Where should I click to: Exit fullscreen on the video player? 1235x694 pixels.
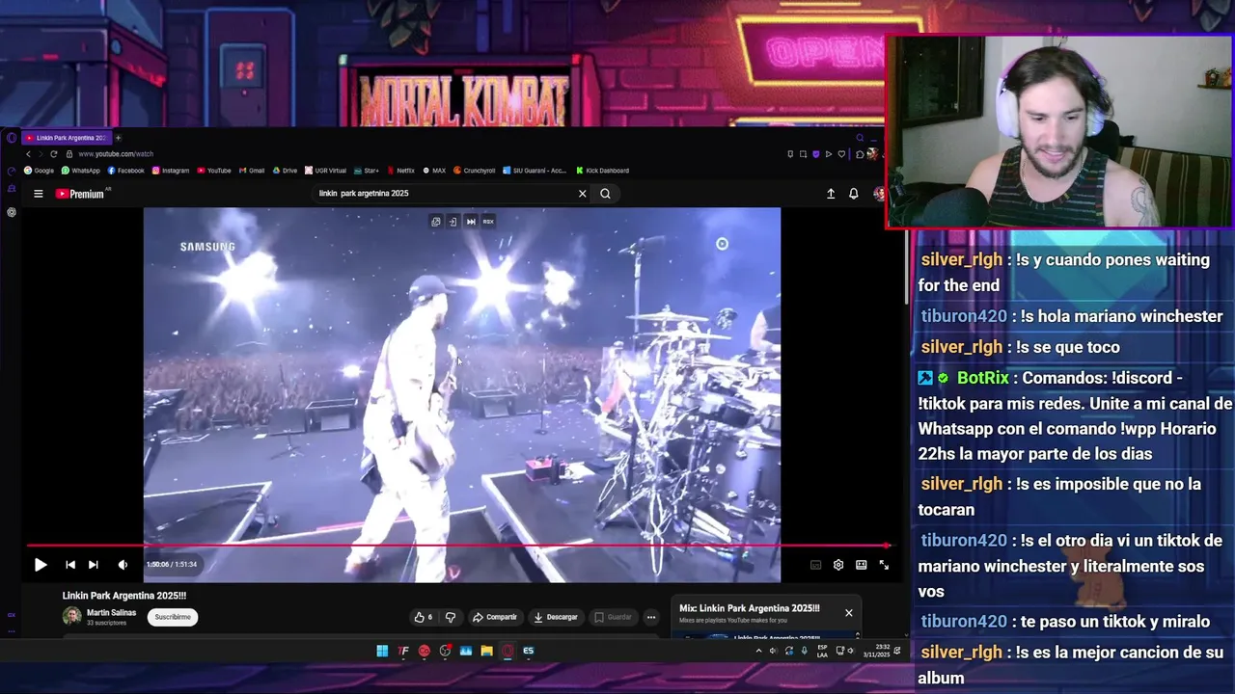884,565
